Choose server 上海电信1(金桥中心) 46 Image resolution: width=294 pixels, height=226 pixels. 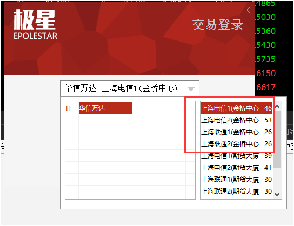coord(236,108)
